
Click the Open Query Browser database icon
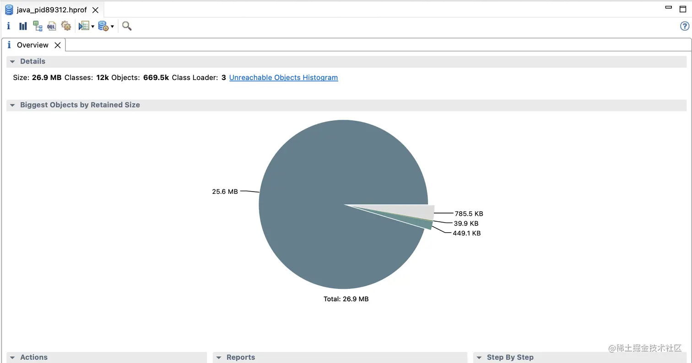click(103, 26)
